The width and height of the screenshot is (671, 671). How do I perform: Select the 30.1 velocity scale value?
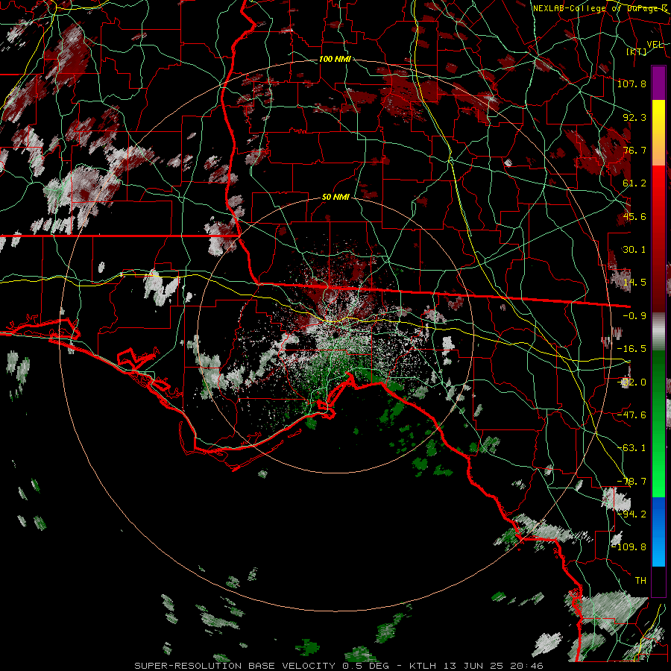pyautogui.click(x=634, y=250)
